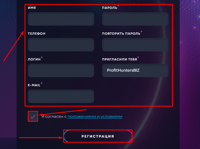Click the required asterisk beside ЛОГИН

pos(42,57)
